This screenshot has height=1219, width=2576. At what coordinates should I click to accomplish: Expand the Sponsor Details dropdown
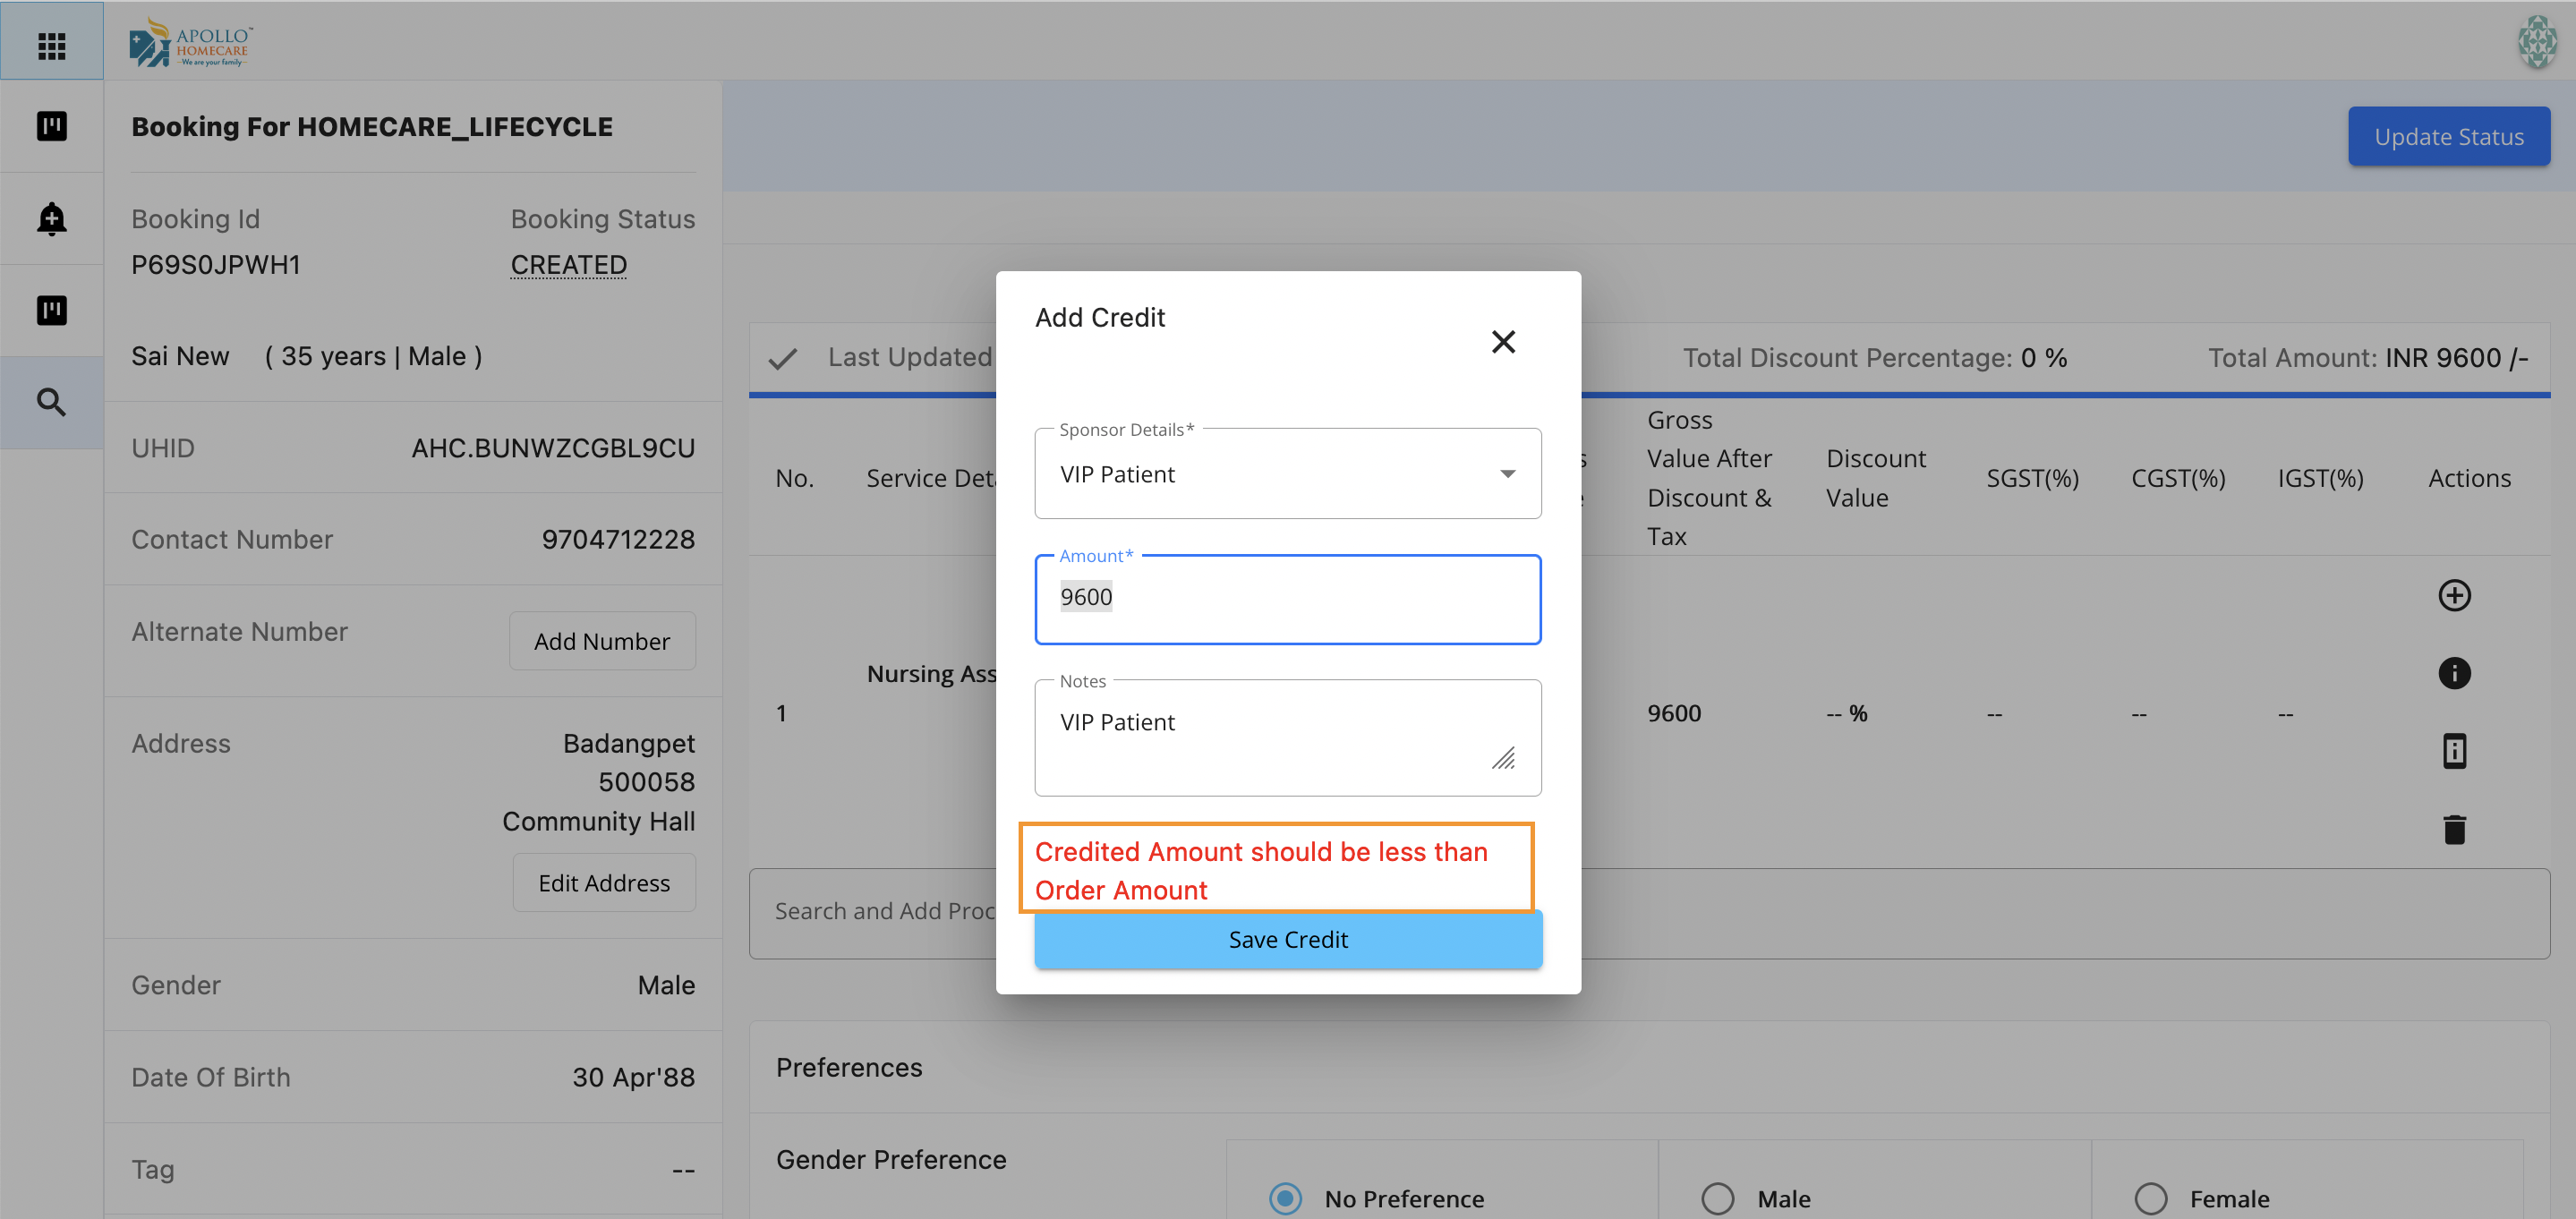(1287, 474)
